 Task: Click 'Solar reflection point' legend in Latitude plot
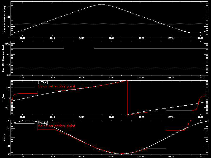(x=57, y=126)
